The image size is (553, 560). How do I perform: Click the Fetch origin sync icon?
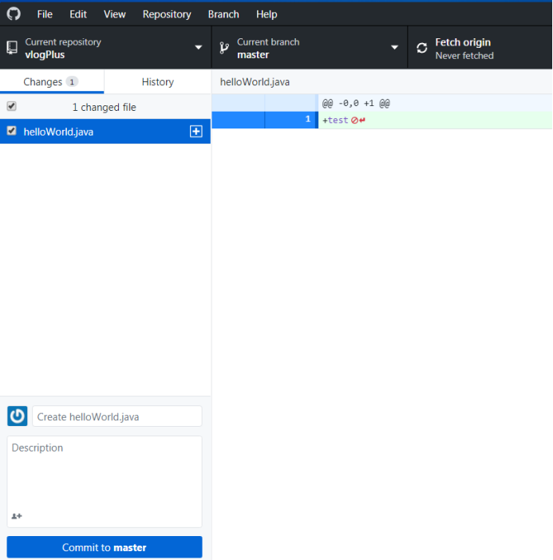[x=422, y=49]
